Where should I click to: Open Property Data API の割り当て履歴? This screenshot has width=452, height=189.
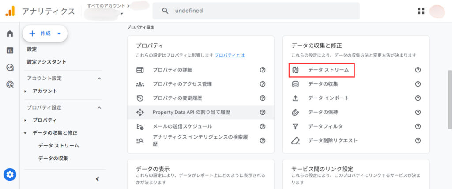tap(192, 112)
